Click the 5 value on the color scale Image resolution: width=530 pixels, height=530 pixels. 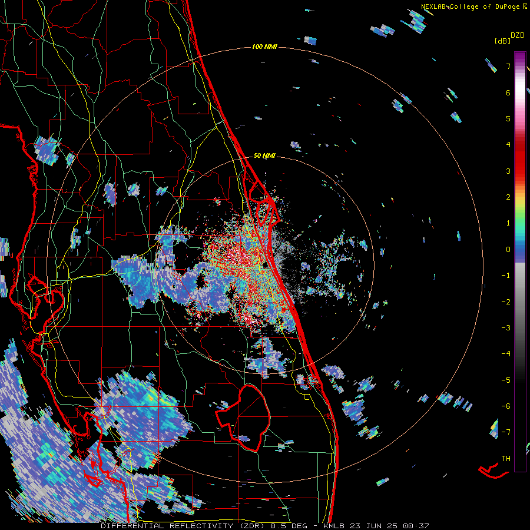coord(508,118)
